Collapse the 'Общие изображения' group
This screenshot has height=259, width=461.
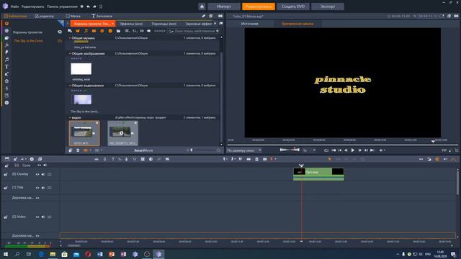(x=70, y=54)
